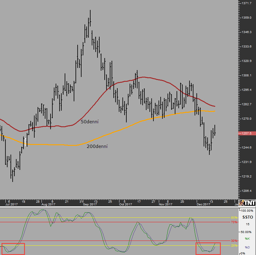Click the Nov 2017 date label
The width and height of the screenshot is (256, 255).
165,204
